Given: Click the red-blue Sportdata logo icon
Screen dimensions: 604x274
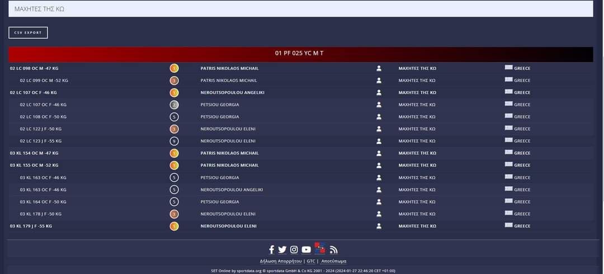Looking at the screenshot, I should pos(320,248).
